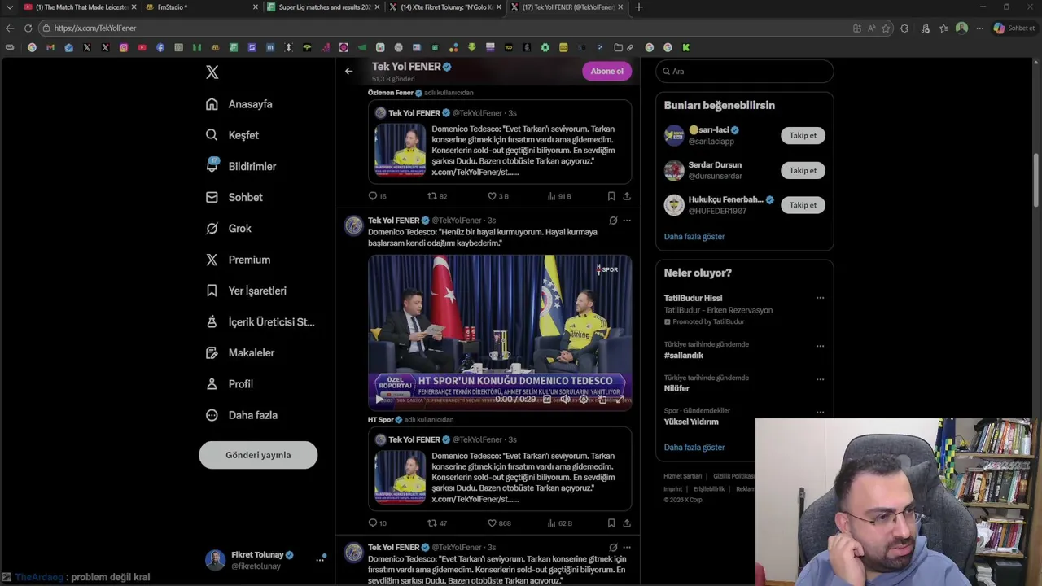Open more options on the Henüz bir hayal post
Image resolution: width=1042 pixels, height=586 pixels.
pyautogui.click(x=627, y=221)
